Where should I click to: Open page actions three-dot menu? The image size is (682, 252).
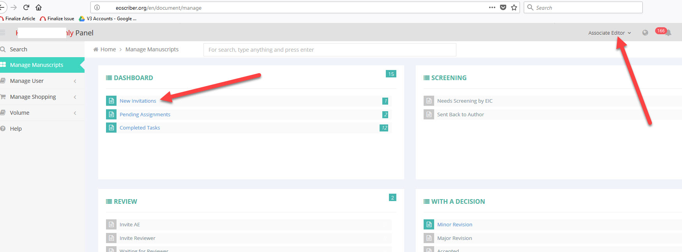point(492,7)
